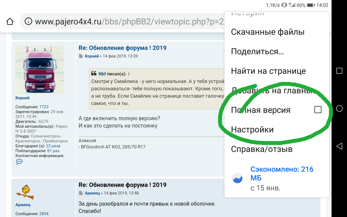Screen dimensions: 347x217
Task: Open Корней's post title Re: Обновление форума
Action: coord(123,48)
